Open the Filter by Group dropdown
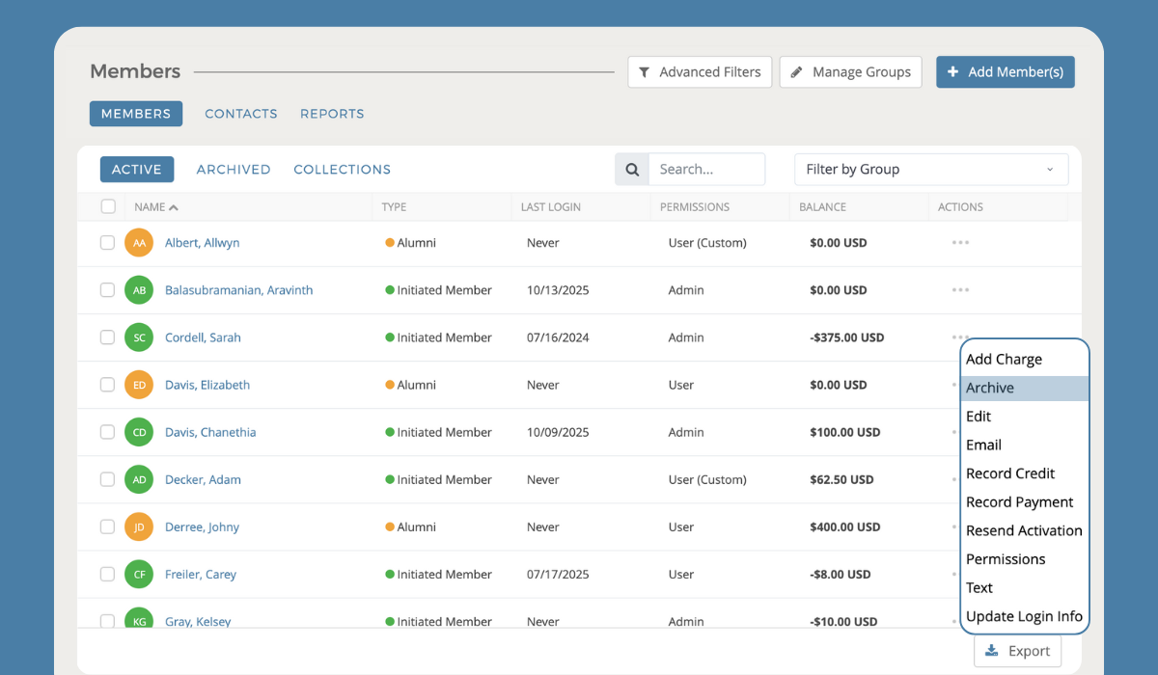The width and height of the screenshot is (1158, 675). [x=931, y=170]
